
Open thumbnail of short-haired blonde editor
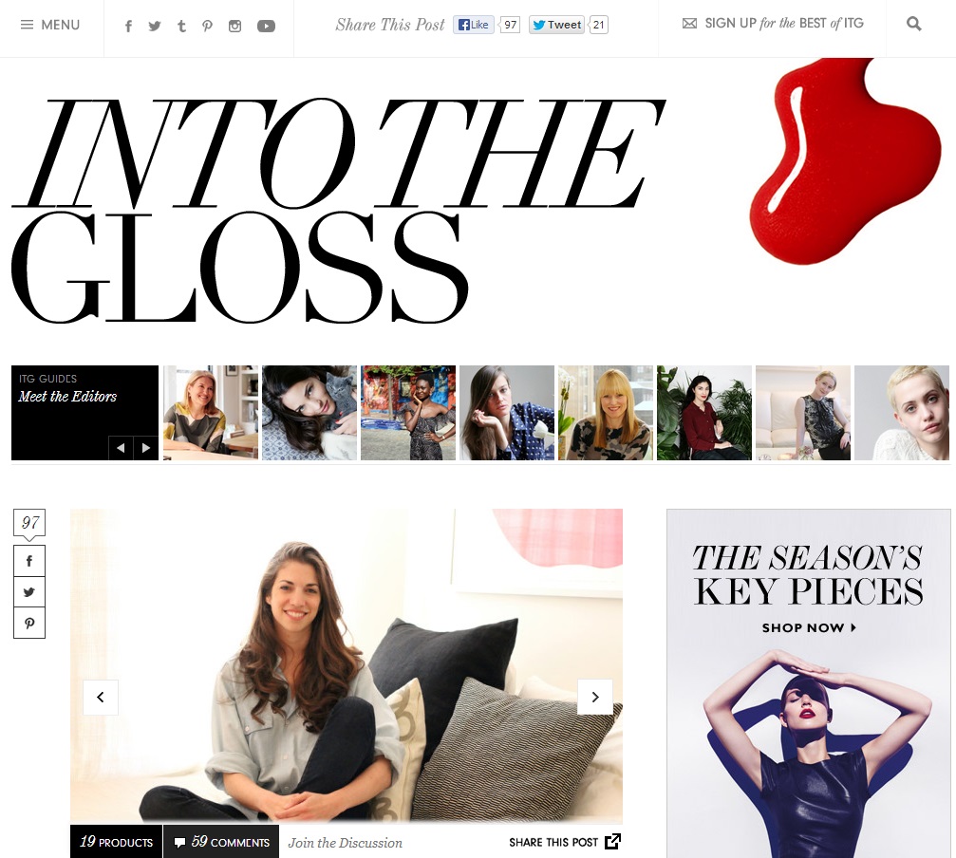coord(902,413)
